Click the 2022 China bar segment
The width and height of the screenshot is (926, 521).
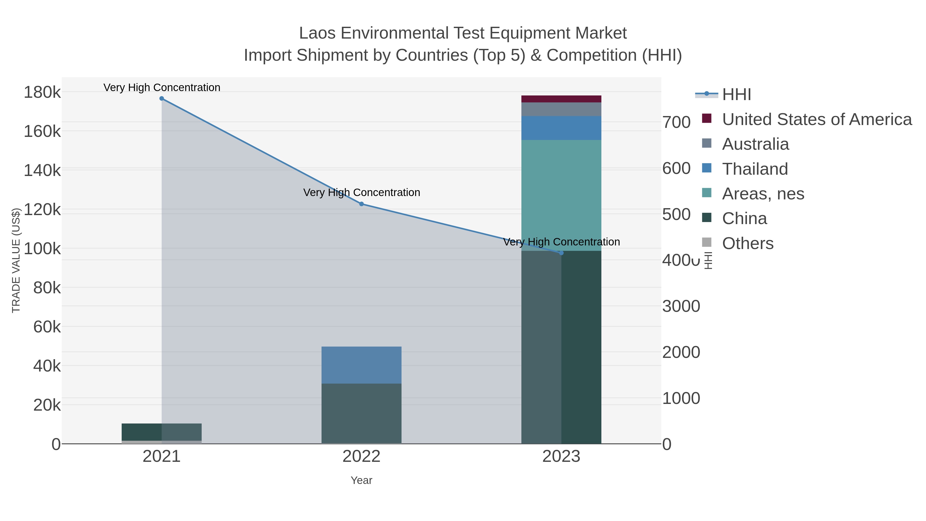point(362,413)
